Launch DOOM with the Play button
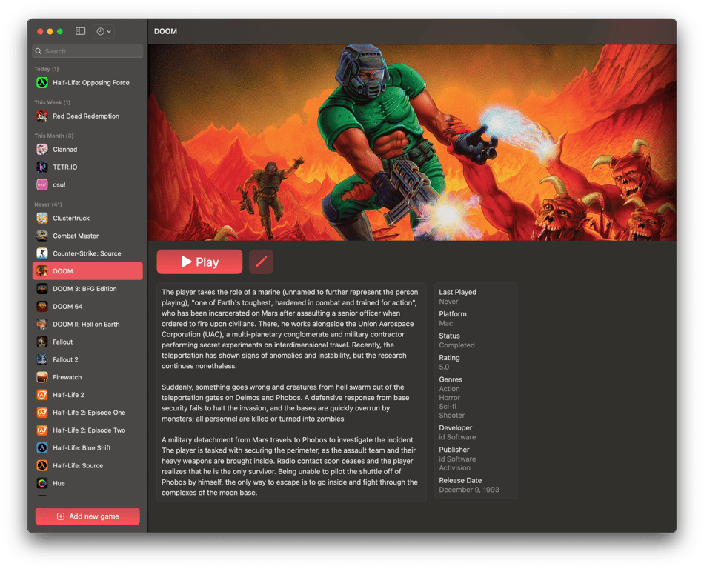Viewport: 704px width, 569px height. coord(200,262)
